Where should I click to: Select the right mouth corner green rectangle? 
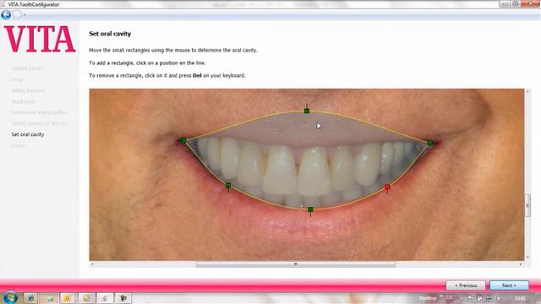click(x=430, y=143)
